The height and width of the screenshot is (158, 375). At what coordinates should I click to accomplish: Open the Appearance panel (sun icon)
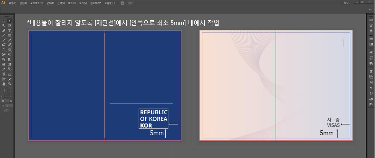point(371,52)
